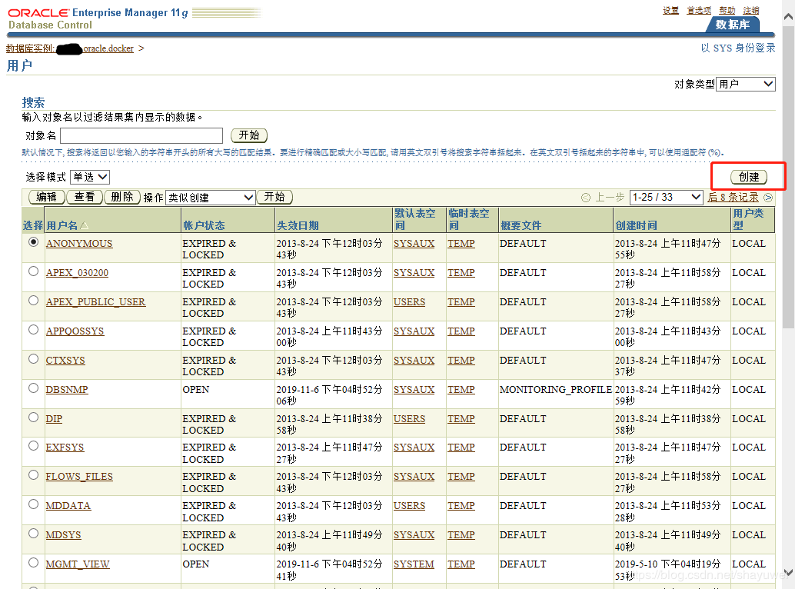Open the APEX_PUBLIC_USER user link
Screen dimensions: 795x589
(x=95, y=302)
